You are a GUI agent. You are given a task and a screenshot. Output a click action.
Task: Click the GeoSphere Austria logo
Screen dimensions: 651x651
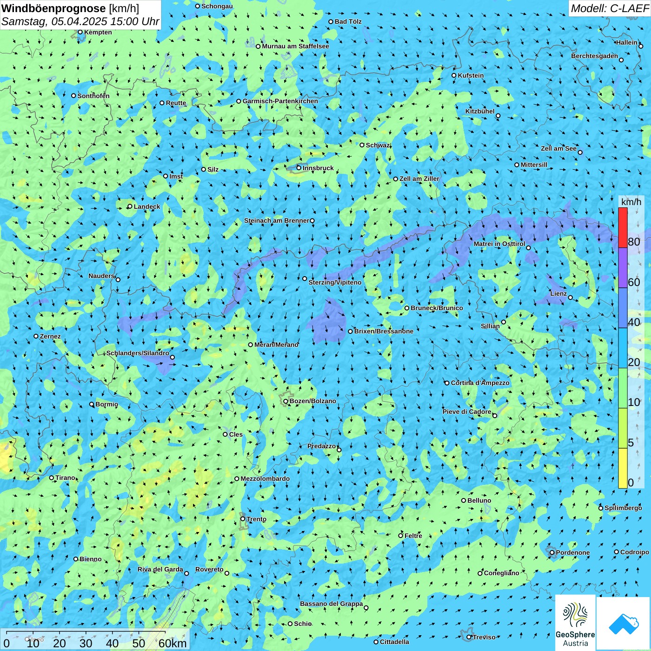[x=575, y=624]
